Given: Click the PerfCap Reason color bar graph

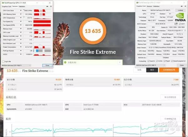Looking at the screenshot, I should (42, 51).
